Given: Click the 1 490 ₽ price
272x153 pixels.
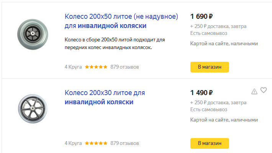Looking at the screenshot, I should click(201, 93).
